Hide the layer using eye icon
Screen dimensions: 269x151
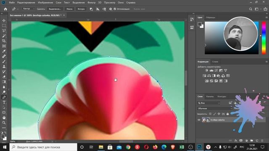(199, 120)
